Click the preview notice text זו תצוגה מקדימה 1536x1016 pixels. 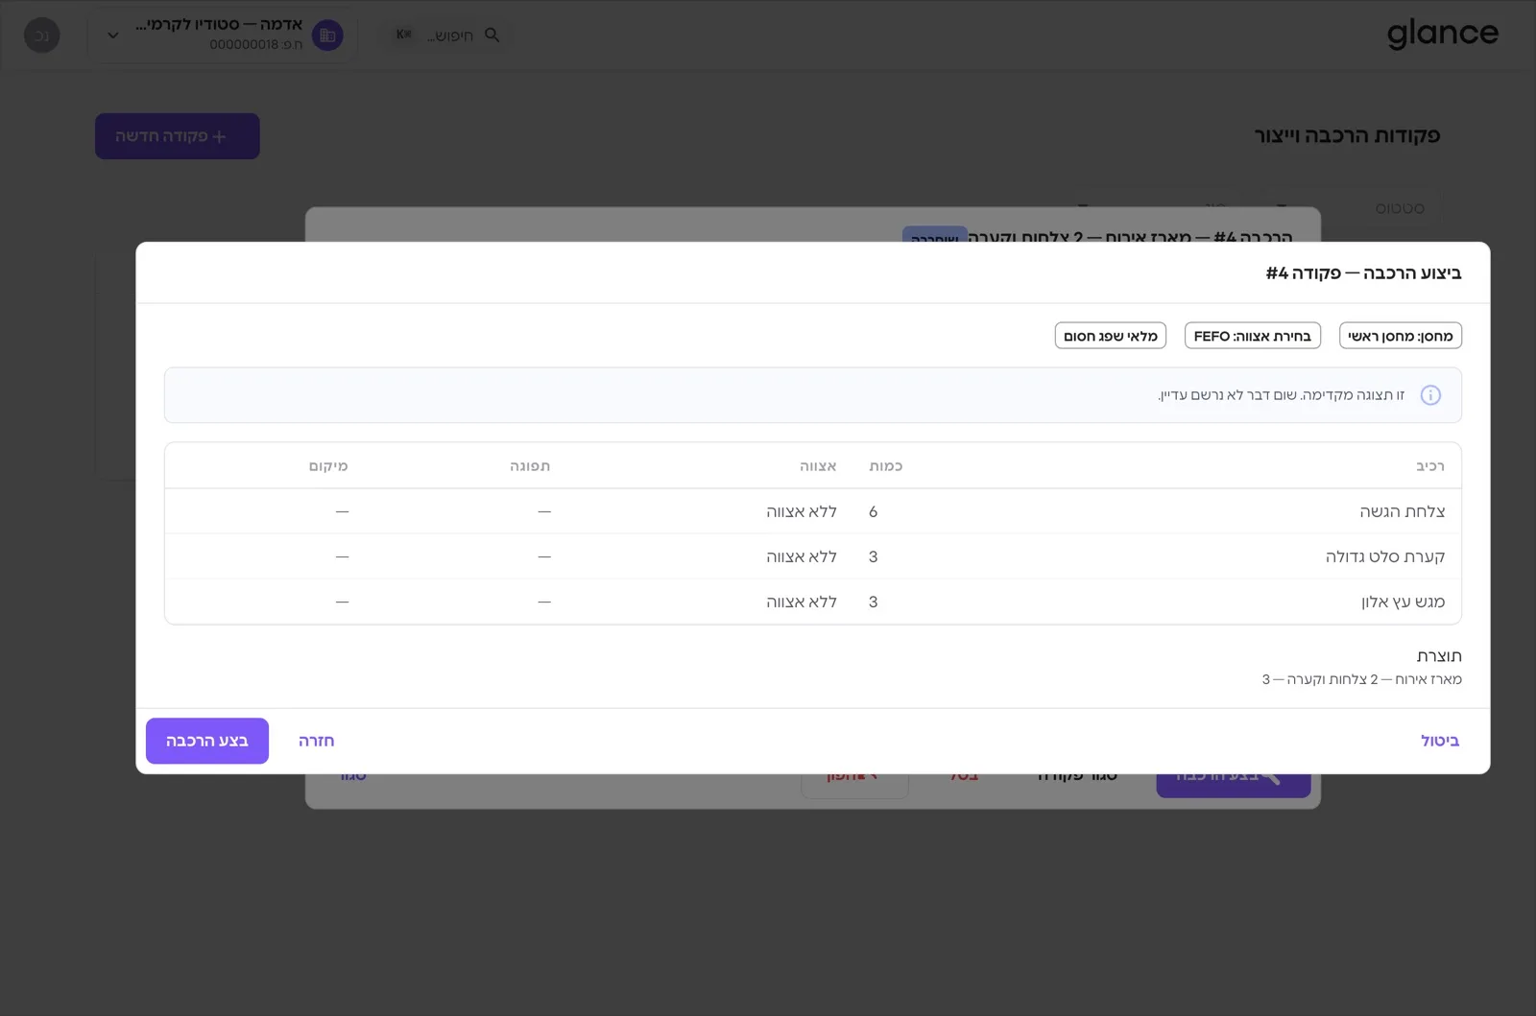pyautogui.click(x=1282, y=395)
